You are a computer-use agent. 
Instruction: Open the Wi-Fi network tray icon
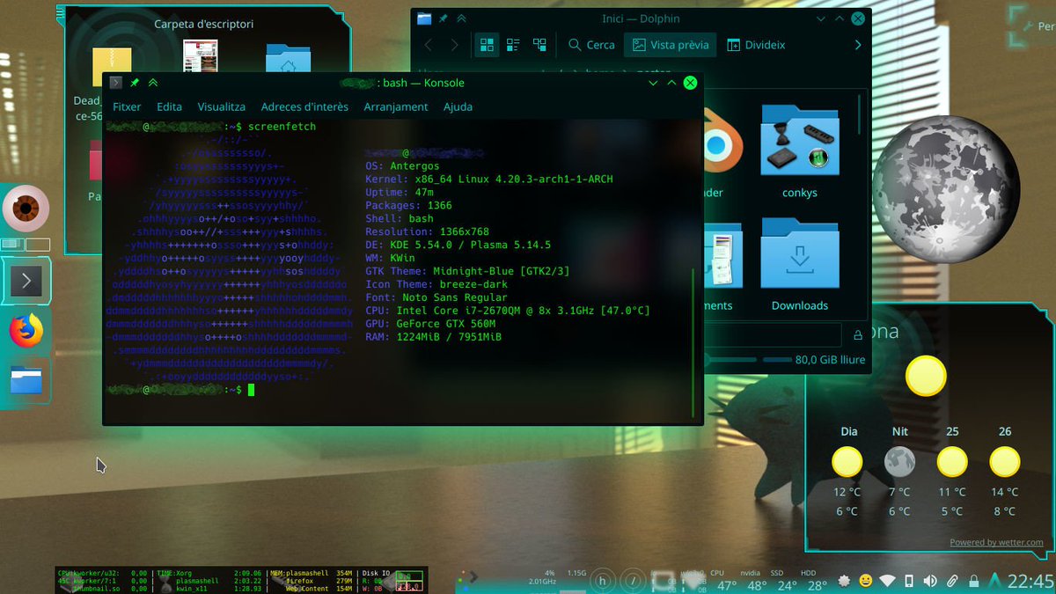pos(887,581)
